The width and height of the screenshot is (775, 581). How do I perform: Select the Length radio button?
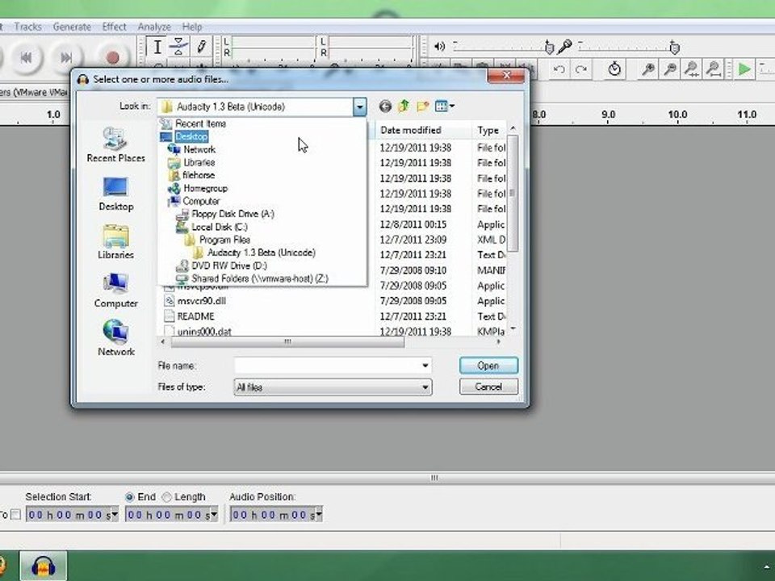pos(167,497)
